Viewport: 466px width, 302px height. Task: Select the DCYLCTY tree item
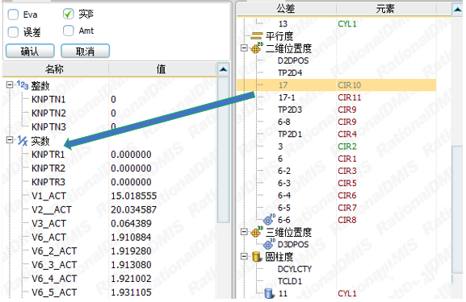click(x=295, y=269)
